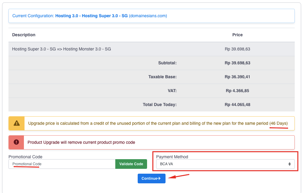Click the Subtotal amount Rp 39.698,63
This screenshot has height=193, width=302.
click(x=238, y=63)
